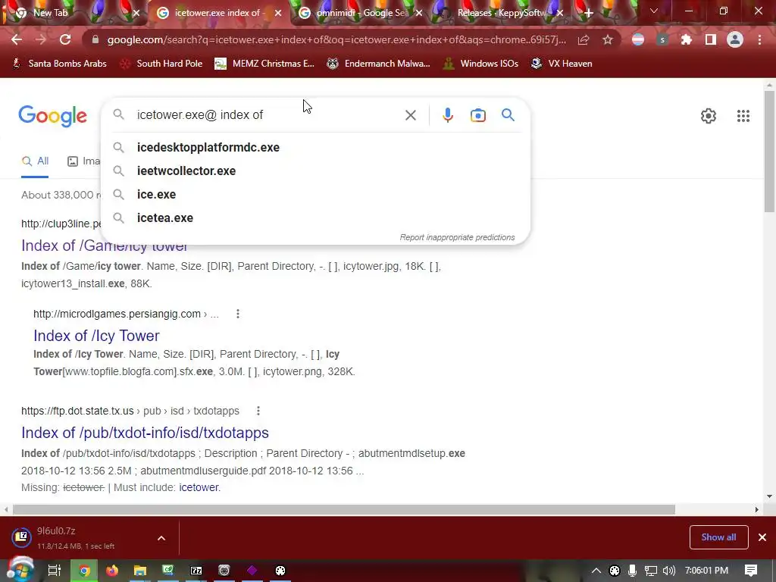Screen dimensions: 776x582
Task: Click the volume tray icon
Action: click(668, 571)
